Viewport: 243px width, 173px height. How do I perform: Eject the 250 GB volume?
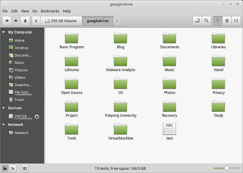(37, 116)
